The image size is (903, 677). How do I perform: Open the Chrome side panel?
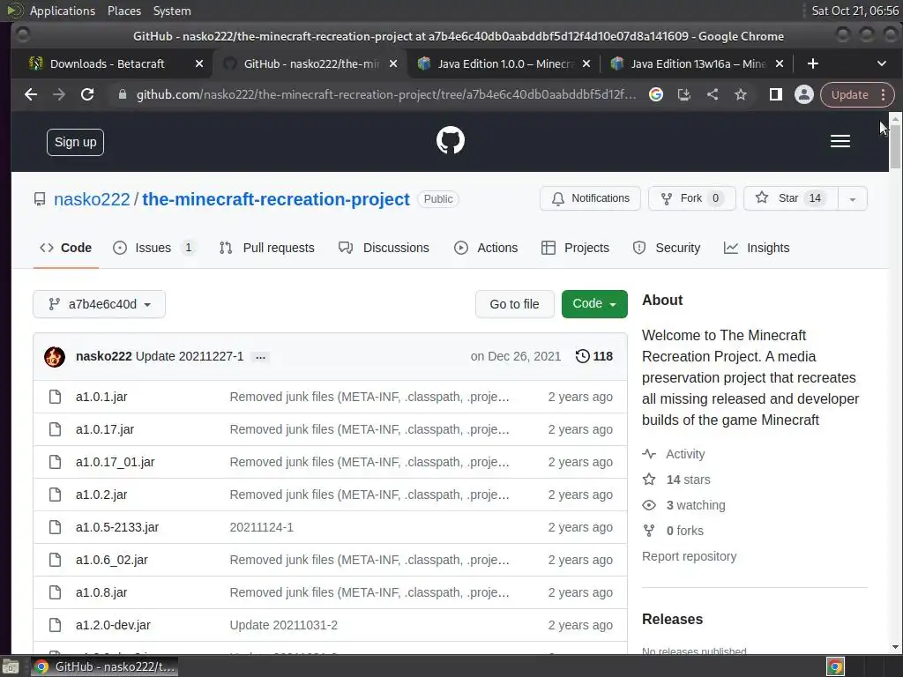tap(776, 94)
